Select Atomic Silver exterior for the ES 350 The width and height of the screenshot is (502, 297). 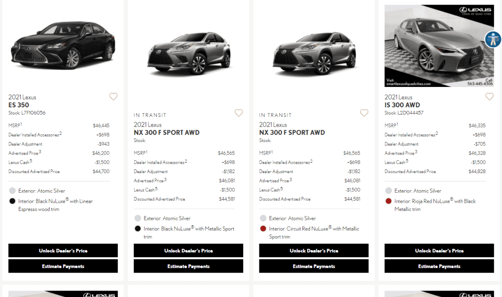[x=12, y=191]
